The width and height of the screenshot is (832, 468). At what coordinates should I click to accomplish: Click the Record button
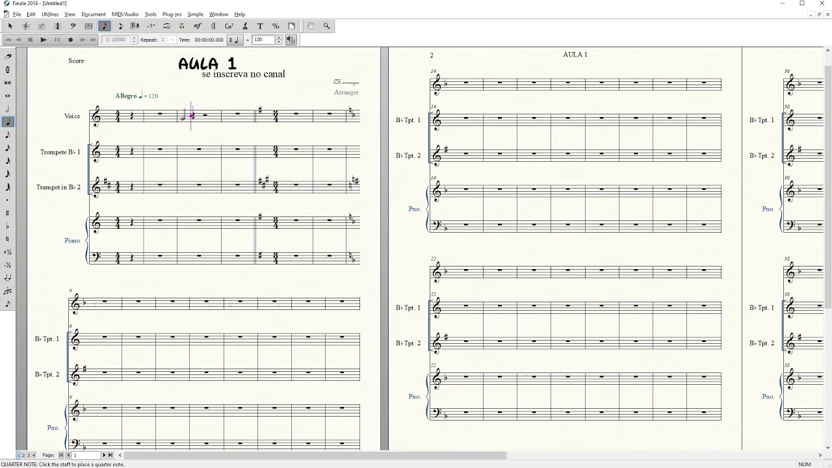[x=70, y=40]
